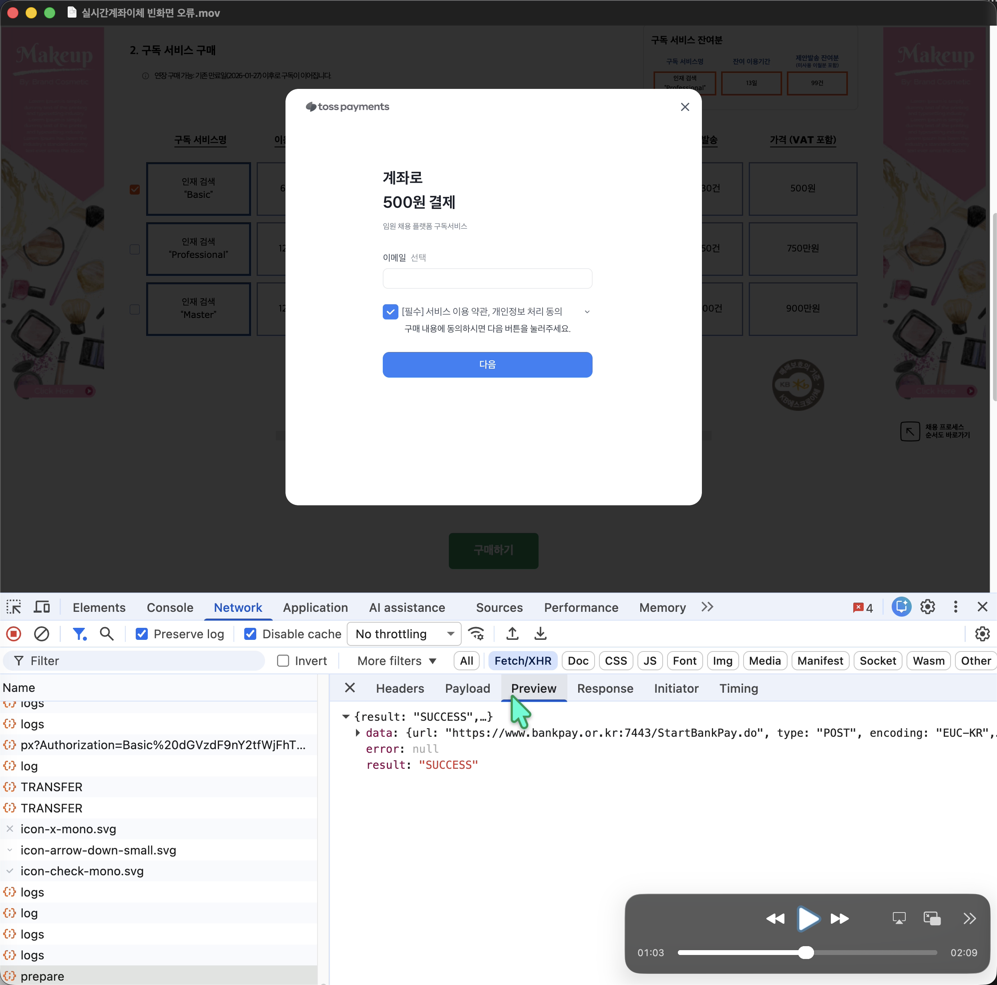
Task: Enable the Invert filter checkbox
Action: [283, 661]
